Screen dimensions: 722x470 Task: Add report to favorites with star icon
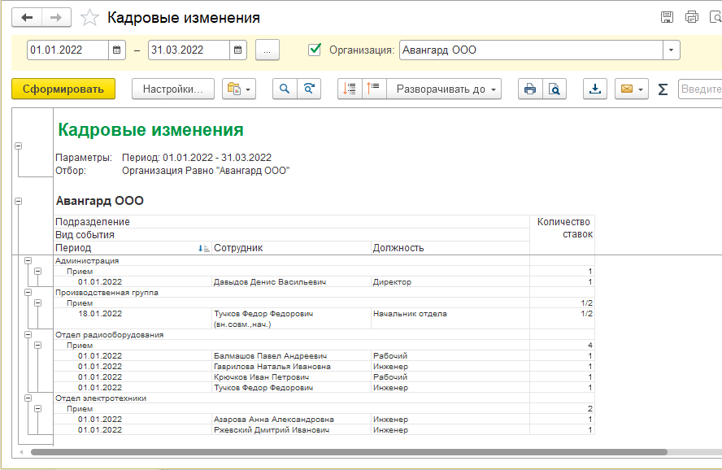point(91,17)
